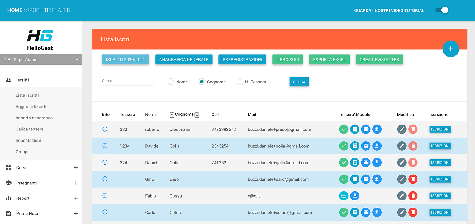Delete trash icon for Carlo Colore
This screenshot has width=475, height=224.
[x=413, y=212]
